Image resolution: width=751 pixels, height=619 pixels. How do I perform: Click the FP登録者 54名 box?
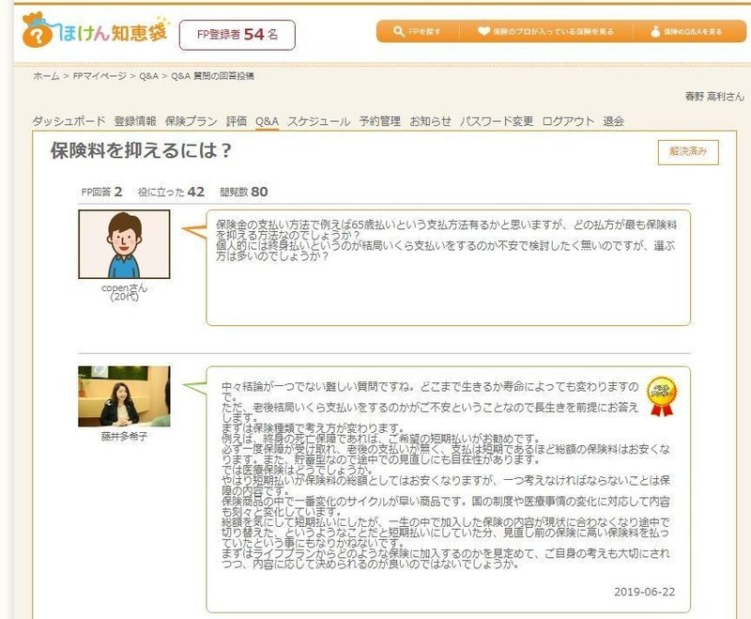coord(238,35)
